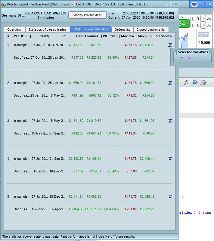Select max run-up value £2,419.44
This screenshot has height=241, width=214.
147,159
